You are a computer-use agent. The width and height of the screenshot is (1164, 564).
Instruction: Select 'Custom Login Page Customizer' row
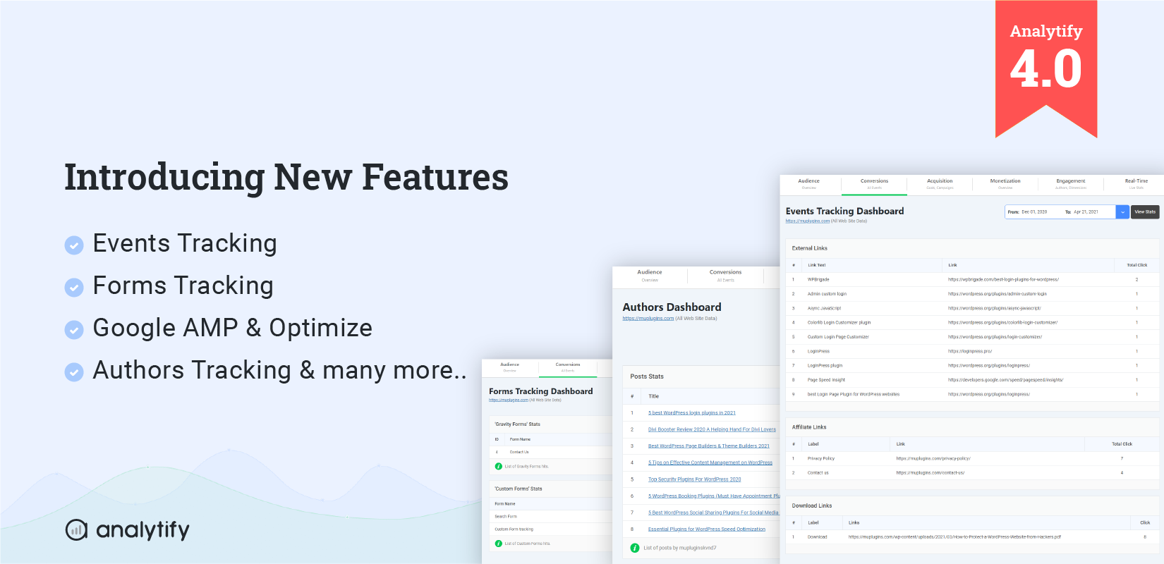point(838,337)
